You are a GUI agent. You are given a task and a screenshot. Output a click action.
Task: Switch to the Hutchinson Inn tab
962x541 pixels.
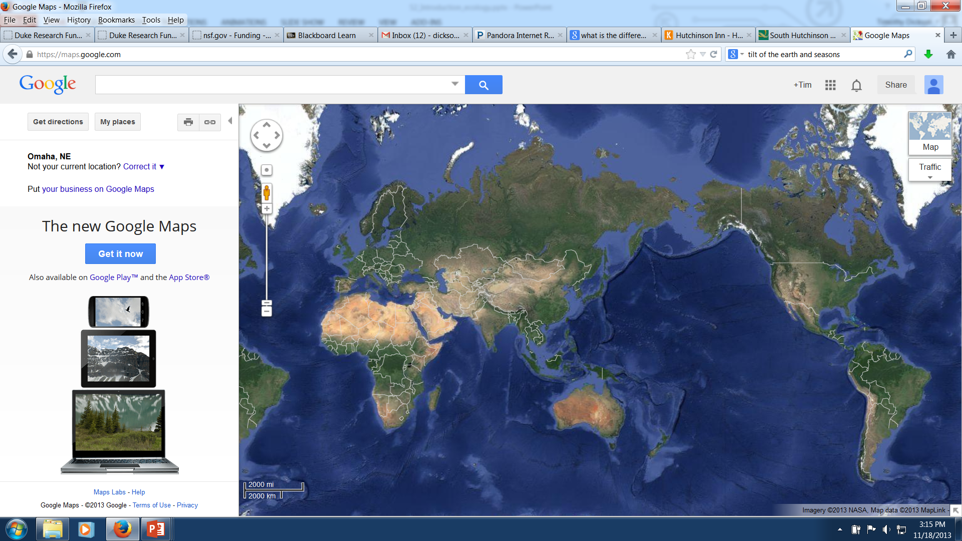[x=708, y=35]
